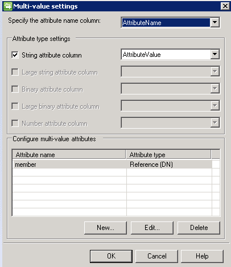
Task: Open the Binary attribute column dropdown
Action: pyautogui.click(x=170, y=89)
